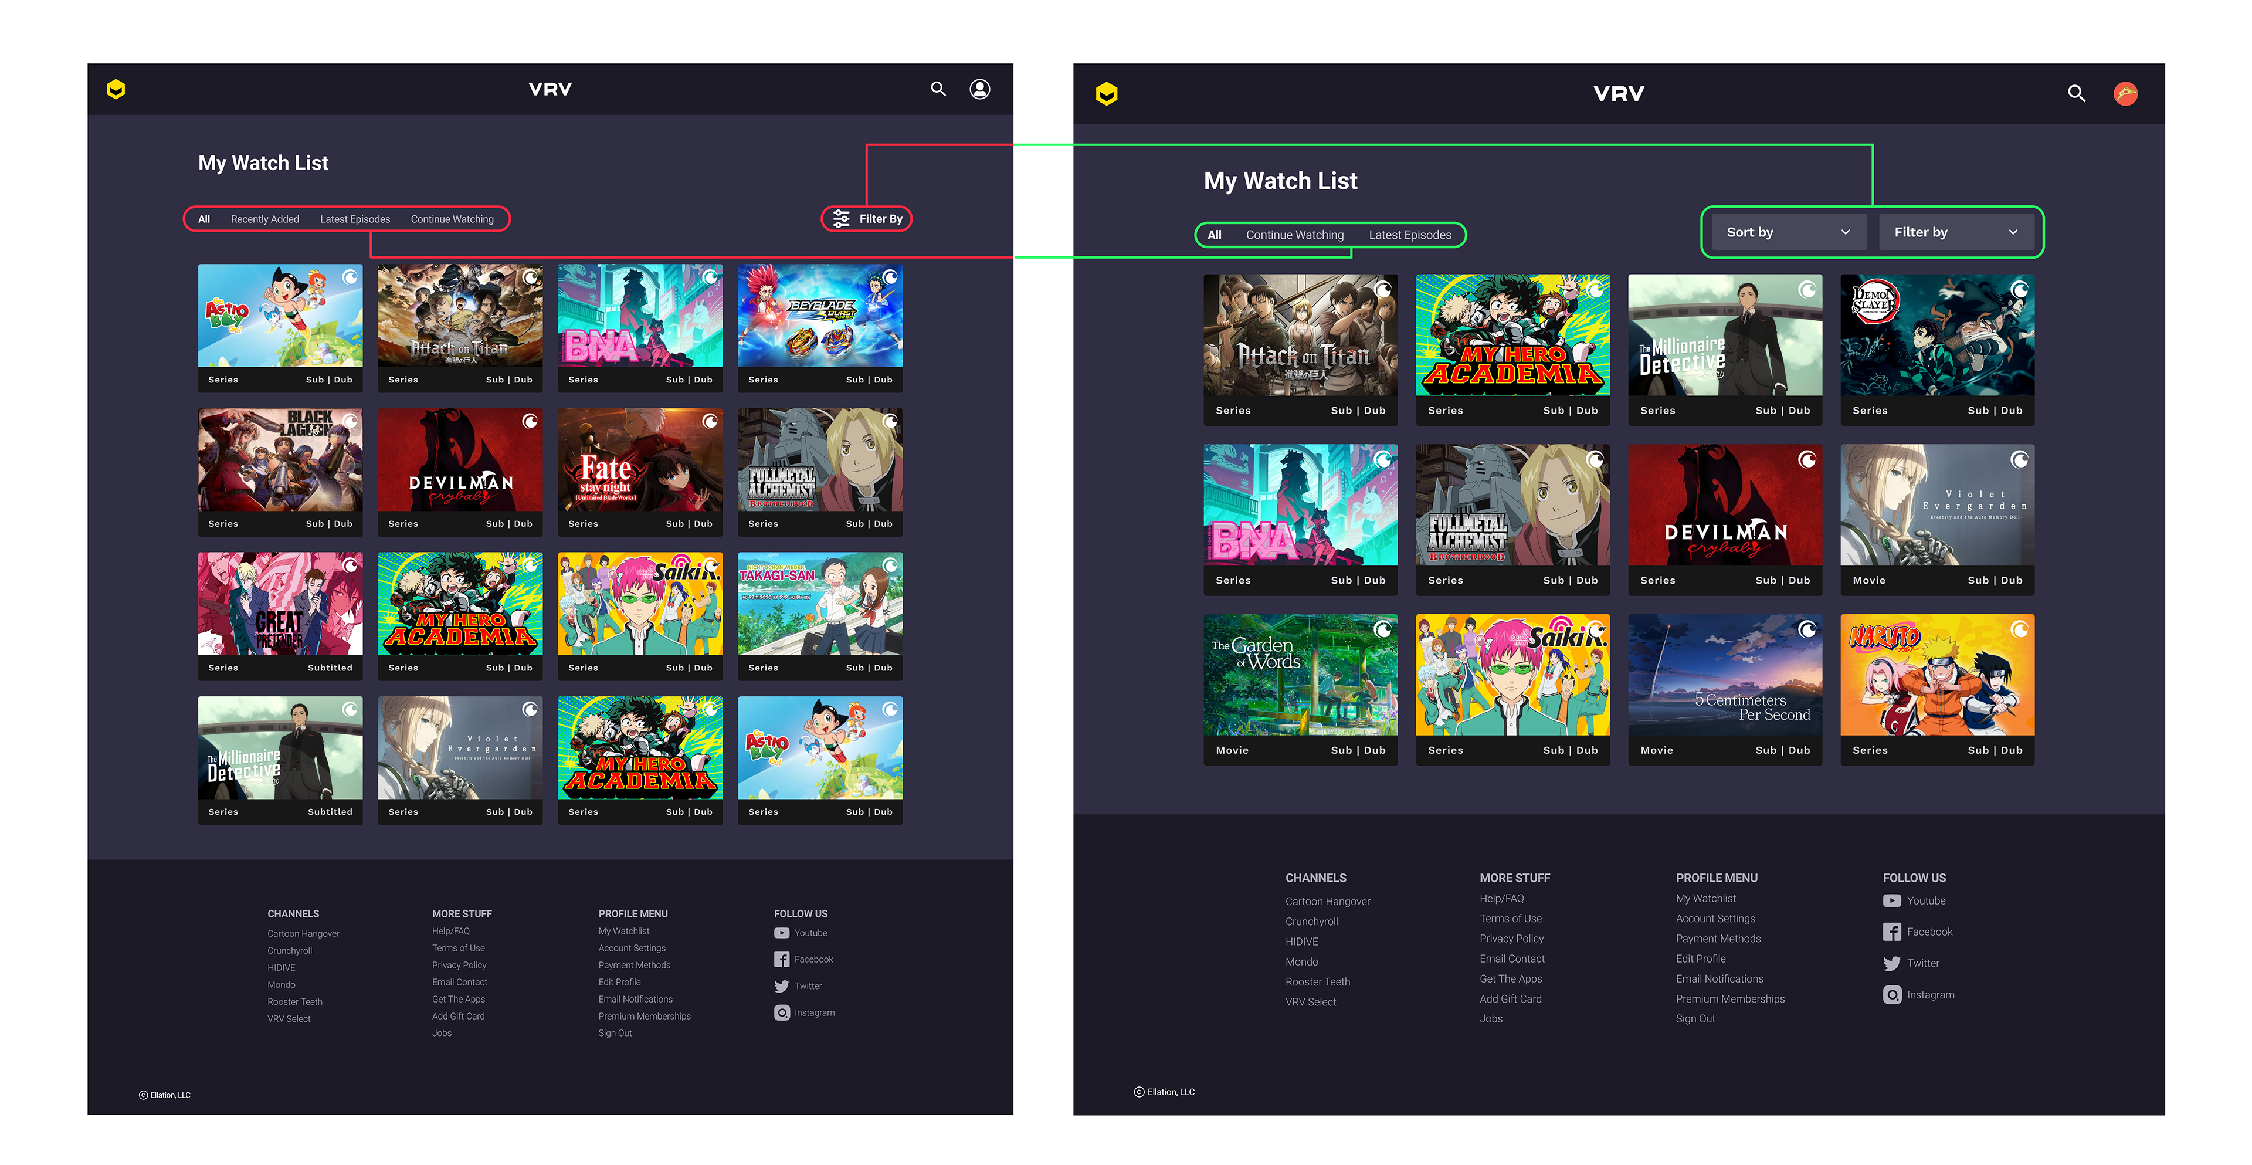Open the Great Pretender series thumbnail
Image resolution: width=2252 pixels, height=1165 pixels.
point(280,604)
